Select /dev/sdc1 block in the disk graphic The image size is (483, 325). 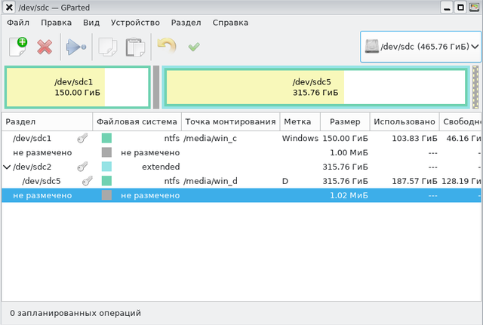(78, 87)
